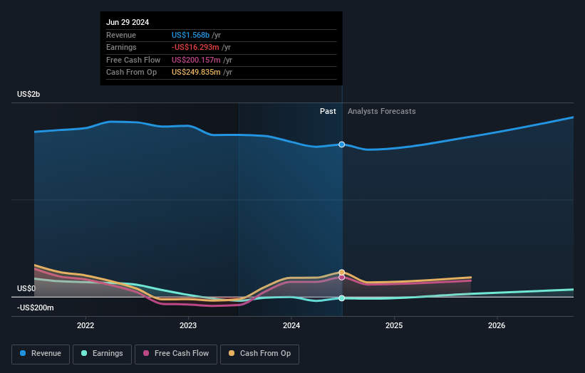The image size is (585, 373).
Task: Click the blue dot in the Revenue legend
Action: coord(23,353)
